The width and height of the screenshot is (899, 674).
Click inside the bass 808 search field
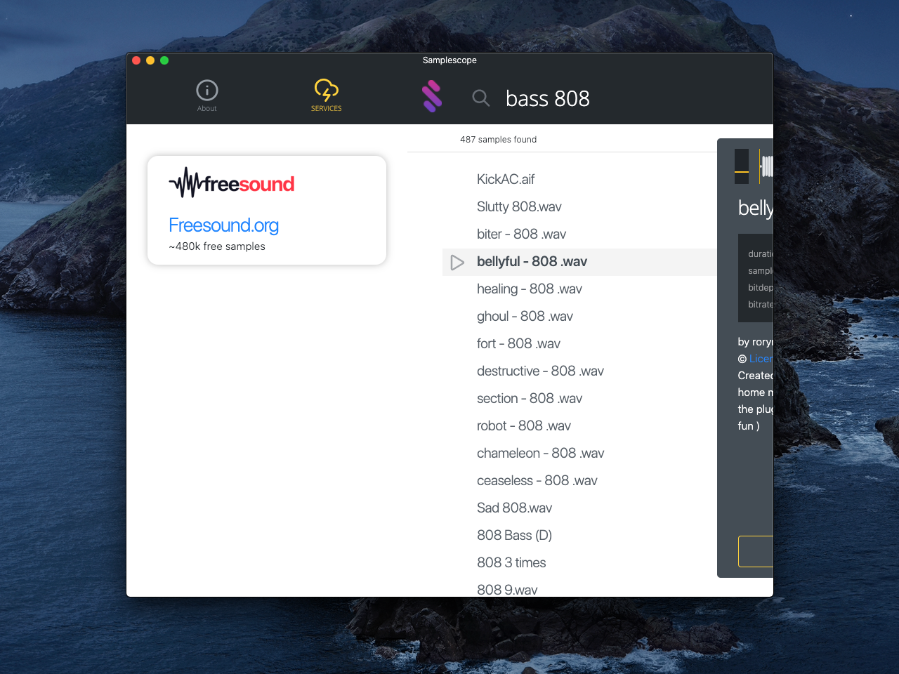pos(548,98)
